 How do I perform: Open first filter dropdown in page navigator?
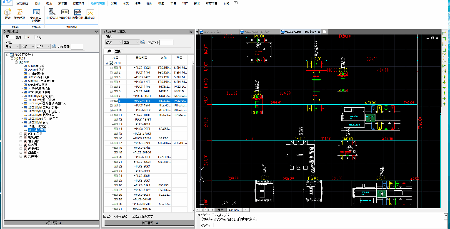tap(12, 47)
